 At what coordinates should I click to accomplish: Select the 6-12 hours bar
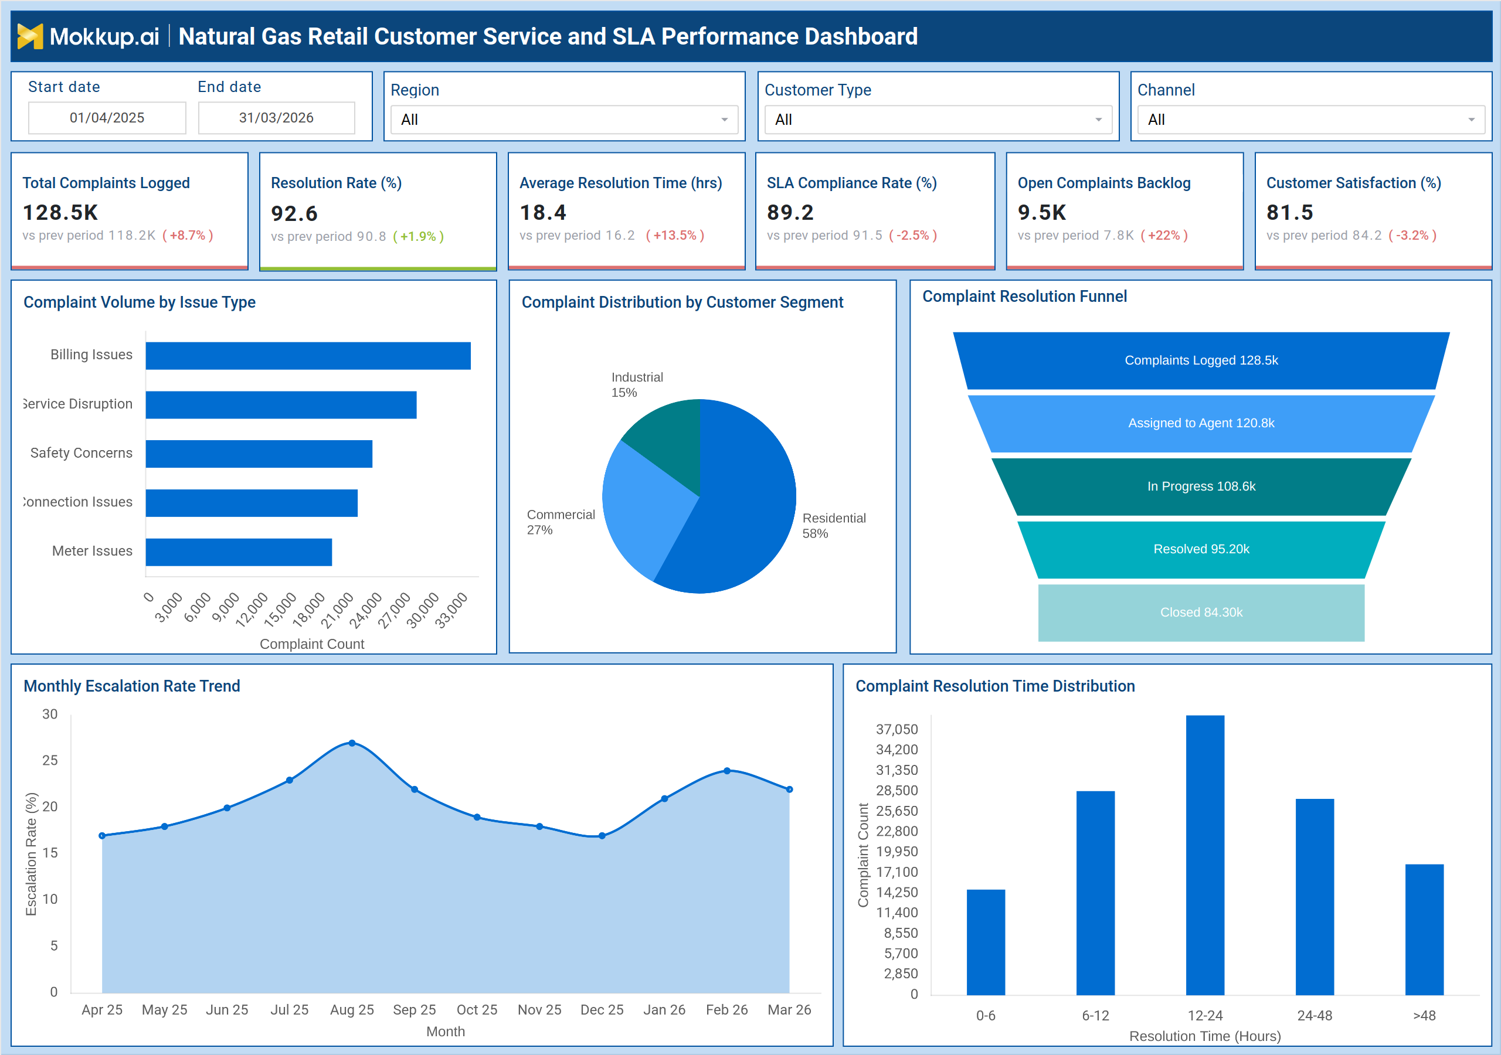click(x=1096, y=893)
